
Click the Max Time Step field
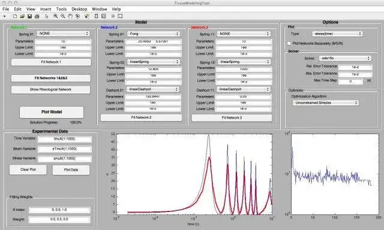[350, 81]
